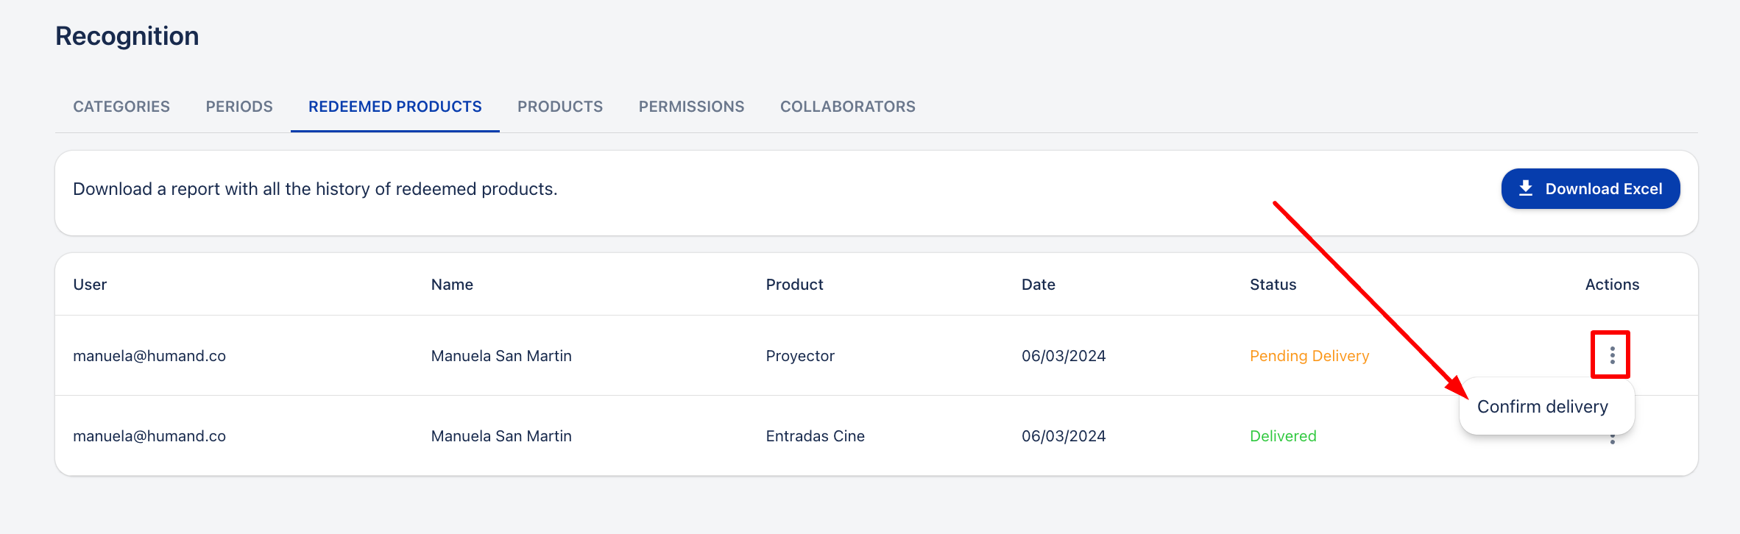Select the Redeemed Products tab

click(x=395, y=107)
